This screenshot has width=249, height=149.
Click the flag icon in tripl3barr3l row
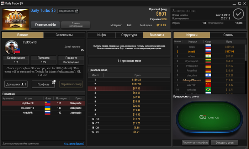[x=47, y=103]
